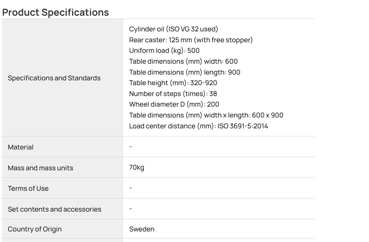Click Table dimensions length: 900 line
The width and height of the screenshot is (369, 242).
pyautogui.click(x=185, y=72)
